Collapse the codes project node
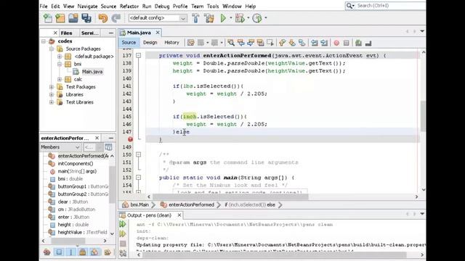 tap(44, 41)
